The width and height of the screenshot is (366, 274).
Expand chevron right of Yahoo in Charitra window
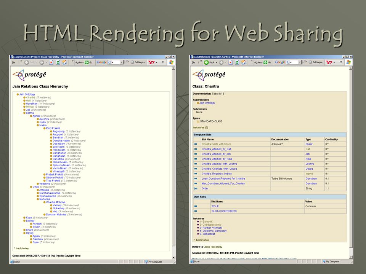coord(341,62)
